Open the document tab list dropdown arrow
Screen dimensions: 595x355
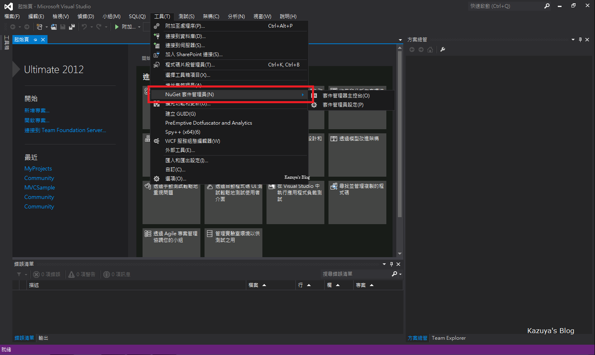tap(400, 40)
